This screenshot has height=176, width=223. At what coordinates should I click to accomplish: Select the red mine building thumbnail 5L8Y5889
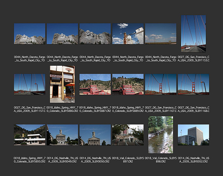click(128, 84)
